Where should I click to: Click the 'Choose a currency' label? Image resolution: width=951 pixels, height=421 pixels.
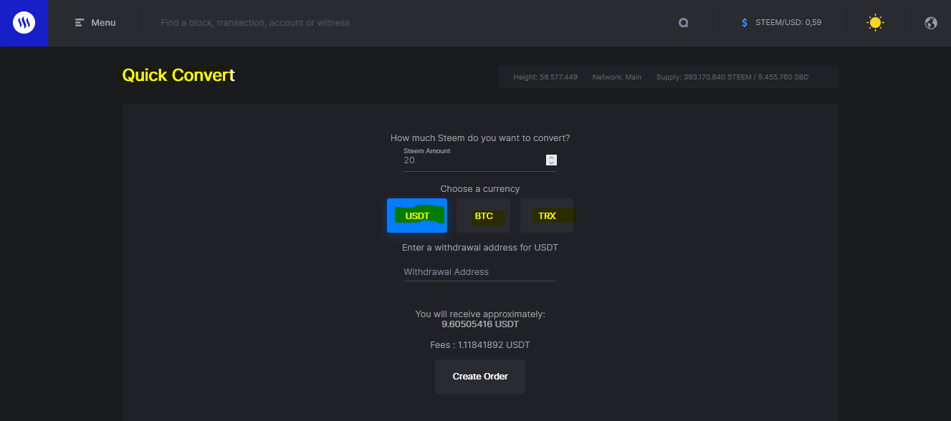[480, 189]
